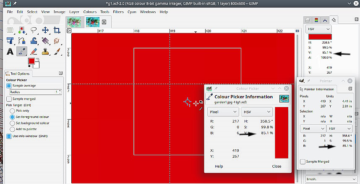Toggle the Sample average checkbox

9,86
